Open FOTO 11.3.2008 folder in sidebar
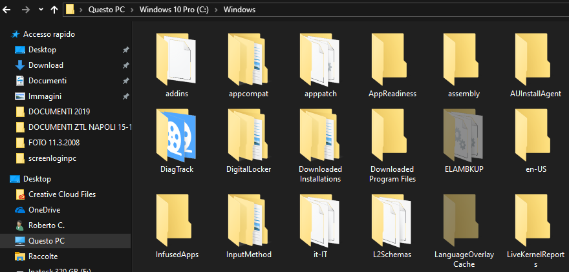Screen dimensions: 569x272 point(54,143)
